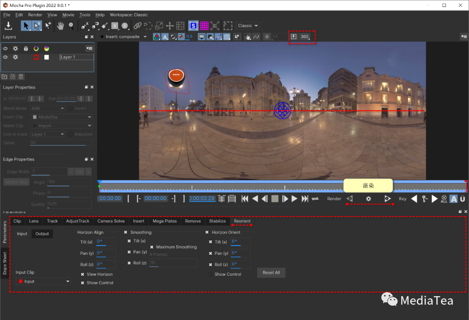Step one frame forward
The height and width of the screenshot is (320, 469).
coord(285,199)
